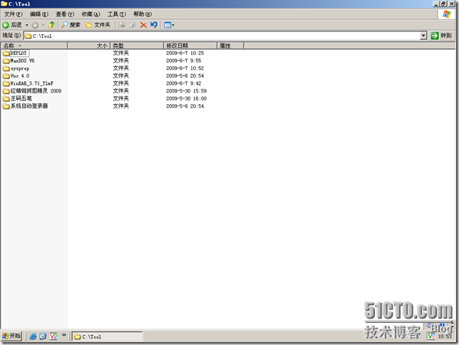Click the Outlook Express quick launch icon
This screenshot has height=345, width=459.
(43, 336)
